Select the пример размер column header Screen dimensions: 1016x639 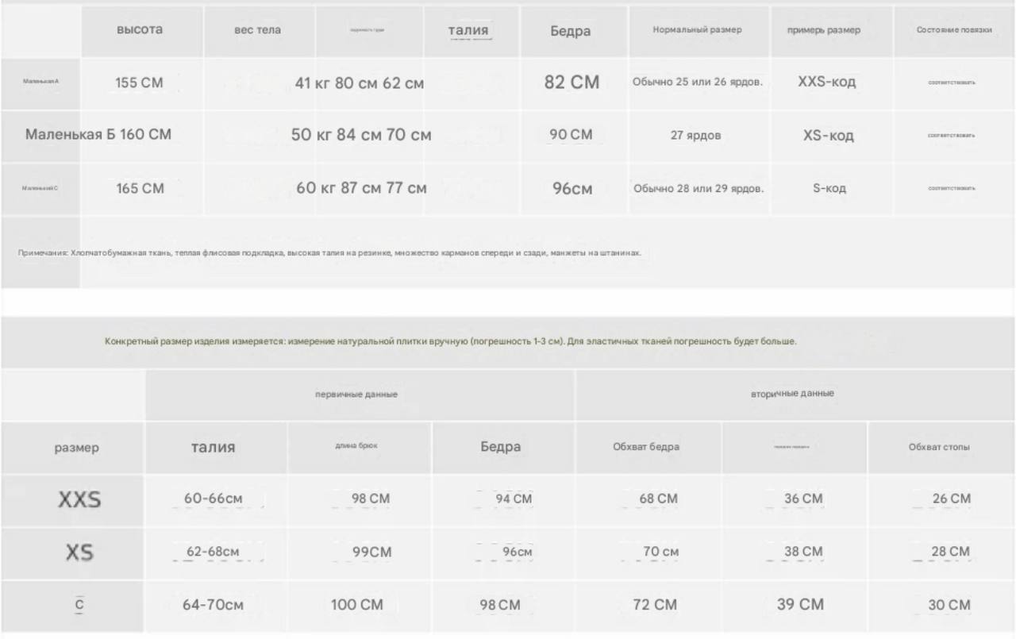[x=824, y=30]
